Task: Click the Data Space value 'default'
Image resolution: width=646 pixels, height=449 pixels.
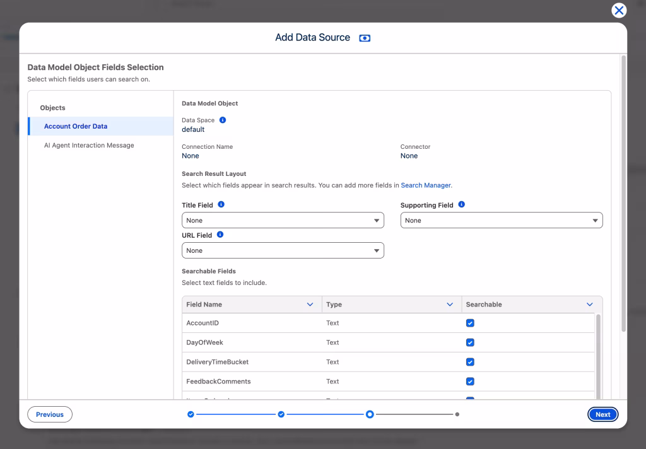Action: (193, 129)
